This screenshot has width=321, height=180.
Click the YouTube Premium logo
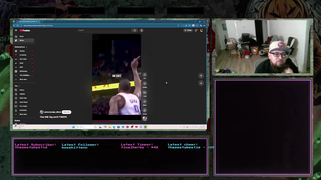(25, 30)
